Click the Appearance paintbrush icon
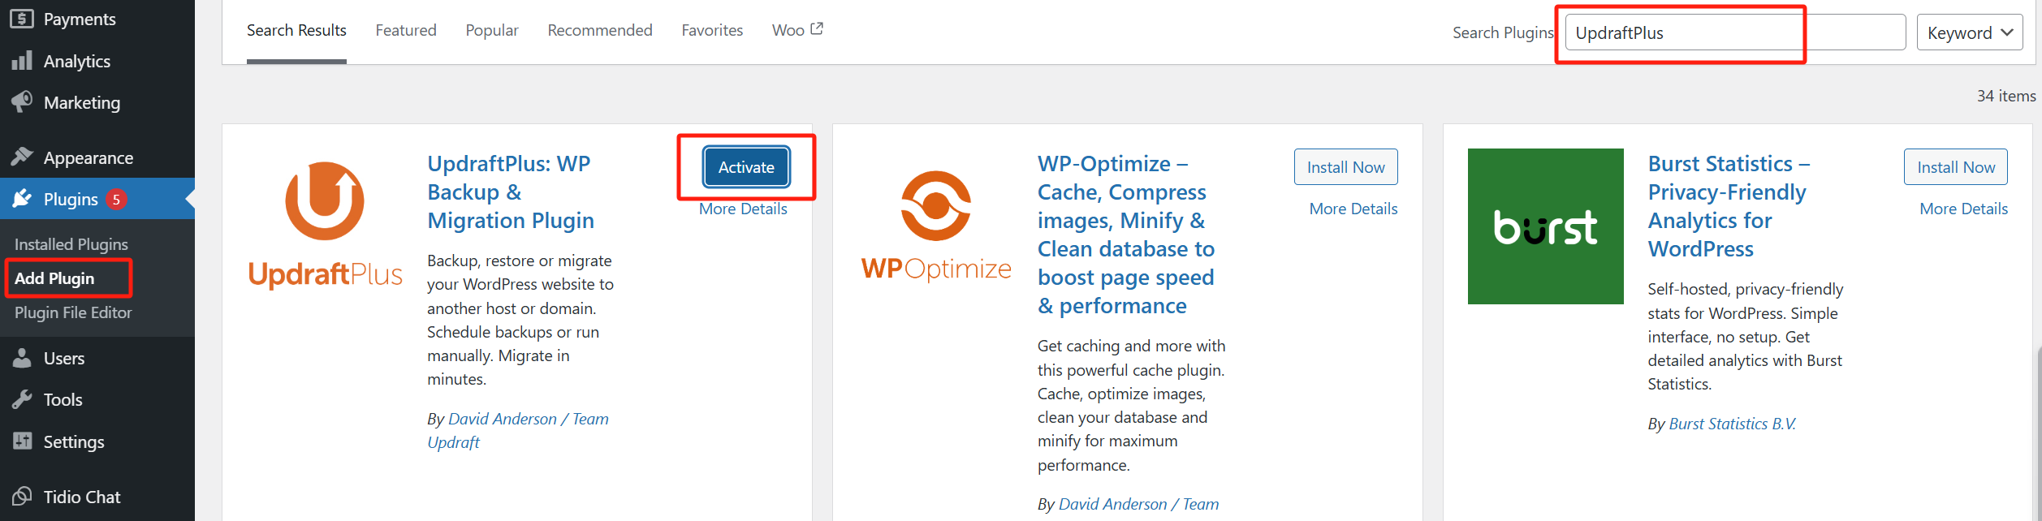The image size is (2042, 521). pos(22,157)
